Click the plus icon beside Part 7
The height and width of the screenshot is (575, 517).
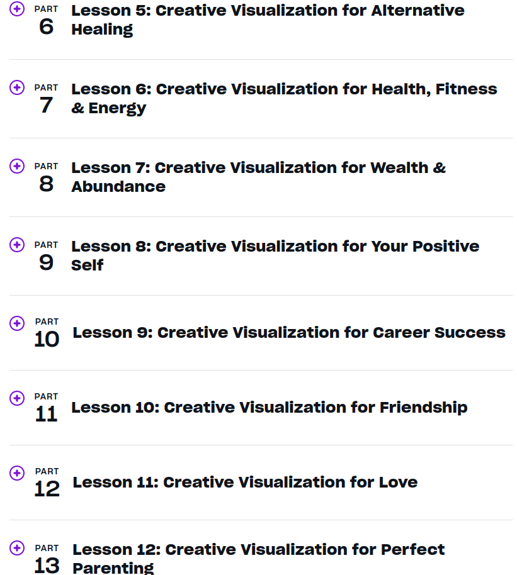pyautogui.click(x=17, y=87)
